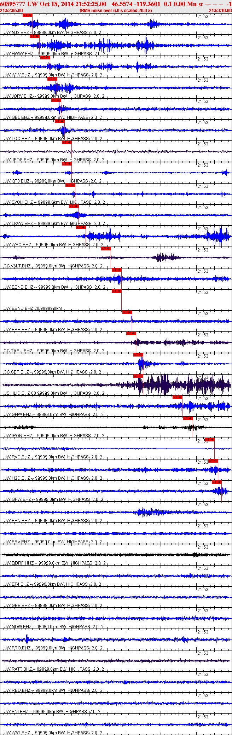This screenshot has height=735, width=232.
Task: Select the pick flag on the UW.LOC trace
Action: tap(59, 121)
